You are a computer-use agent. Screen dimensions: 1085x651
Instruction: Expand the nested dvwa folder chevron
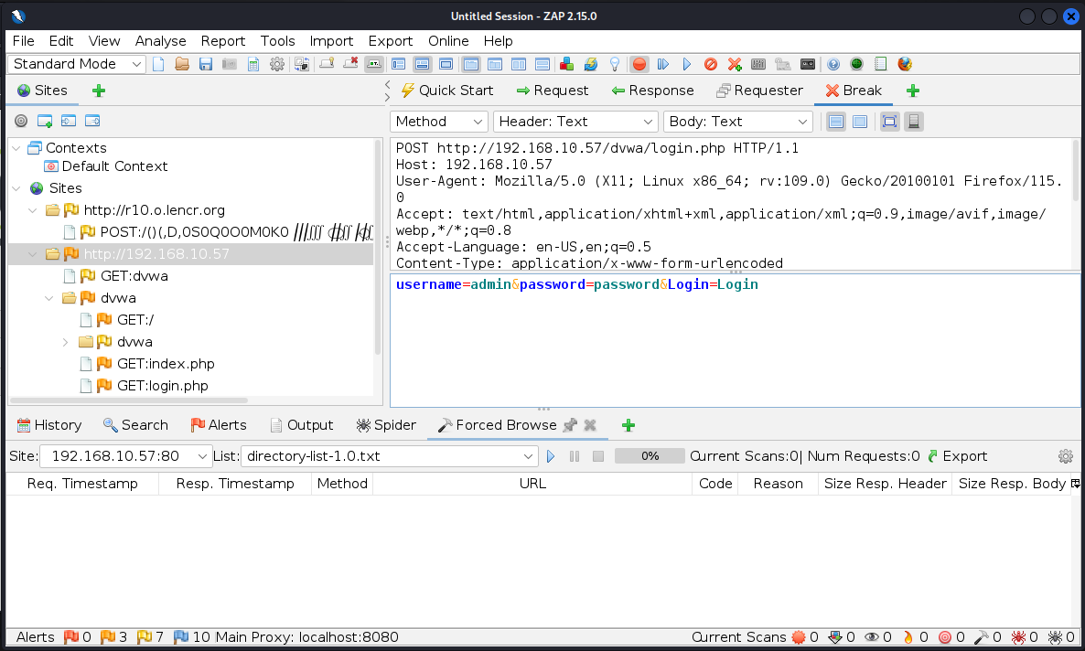tap(65, 342)
